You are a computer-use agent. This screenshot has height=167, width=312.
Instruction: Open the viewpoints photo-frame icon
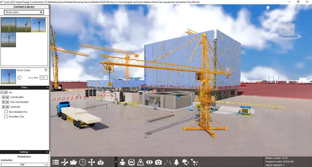pos(131,162)
